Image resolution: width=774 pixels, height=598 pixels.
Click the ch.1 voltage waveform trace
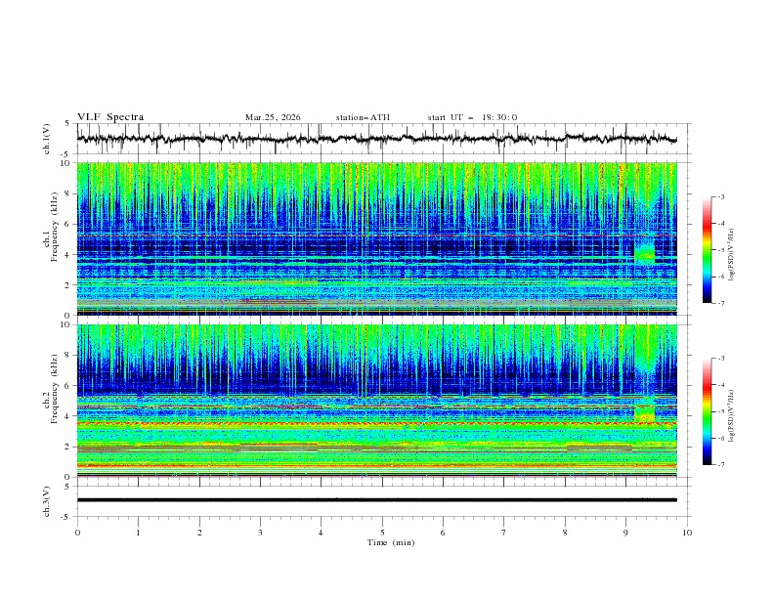coord(376,139)
